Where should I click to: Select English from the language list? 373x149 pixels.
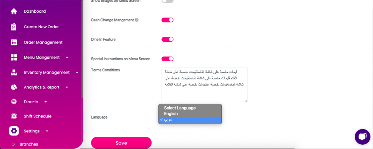pos(171,114)
